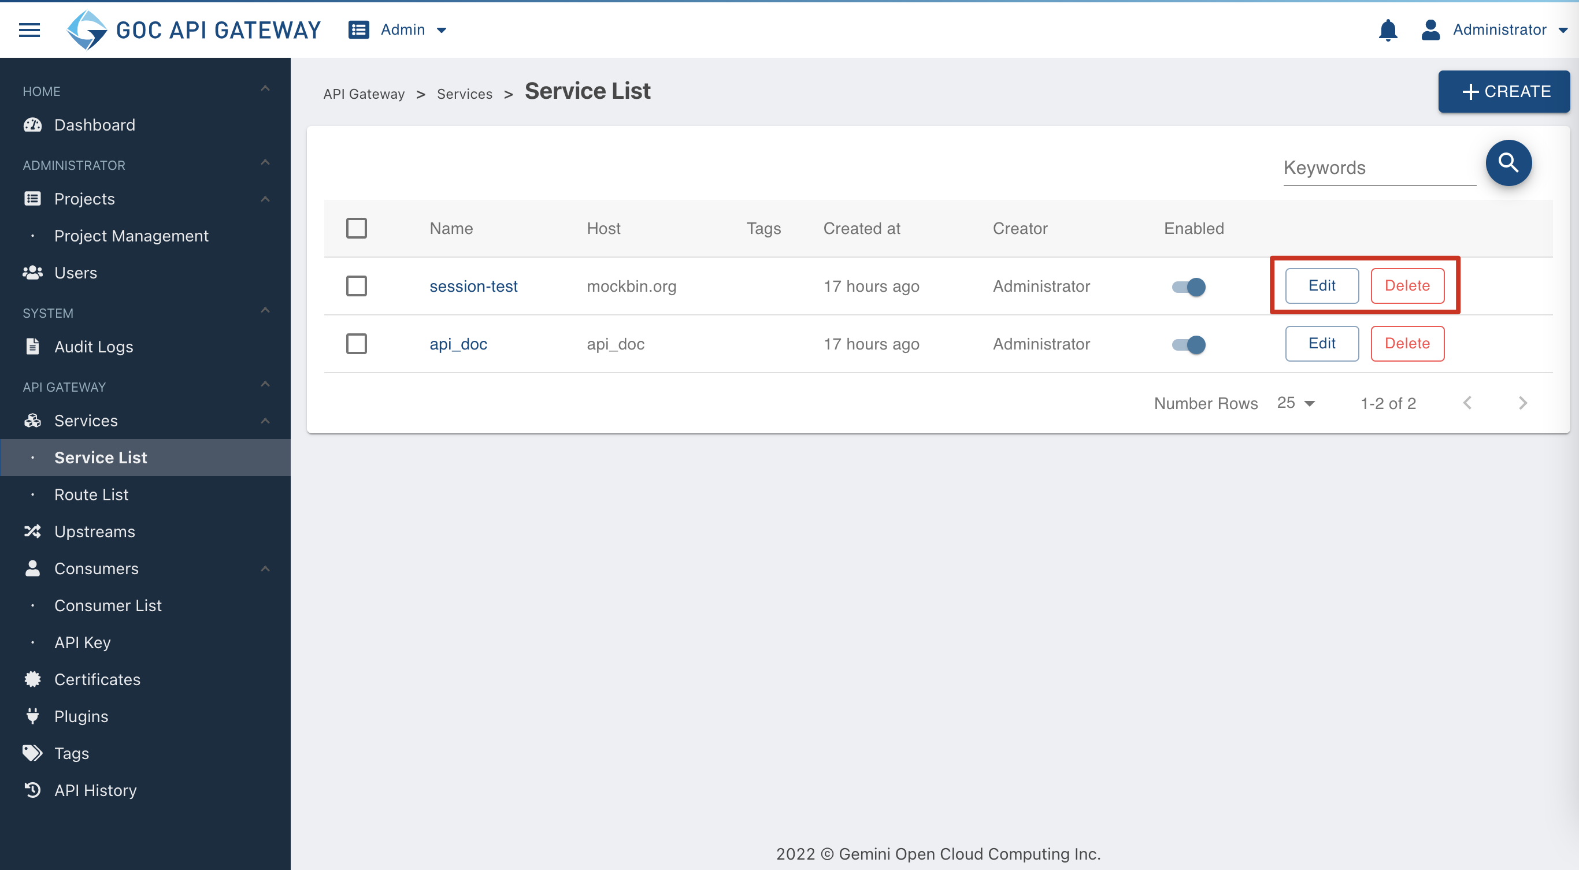Screen dimensions: 1579x870
Task: Click the Creator column header
Action: 1020,229
